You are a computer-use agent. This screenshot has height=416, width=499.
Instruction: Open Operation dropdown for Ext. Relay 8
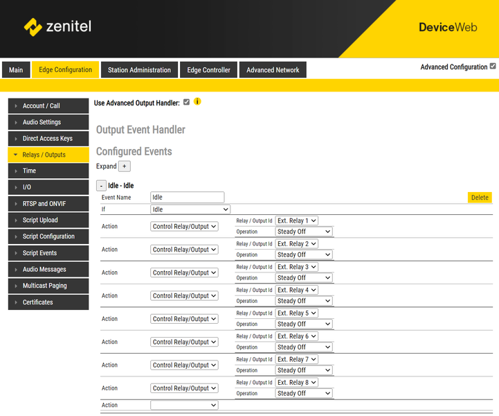304,393
